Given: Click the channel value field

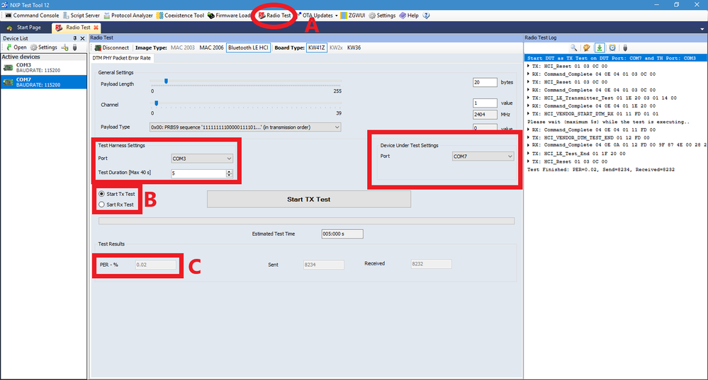Looking at the screenshot, I should tap(485, 103).
